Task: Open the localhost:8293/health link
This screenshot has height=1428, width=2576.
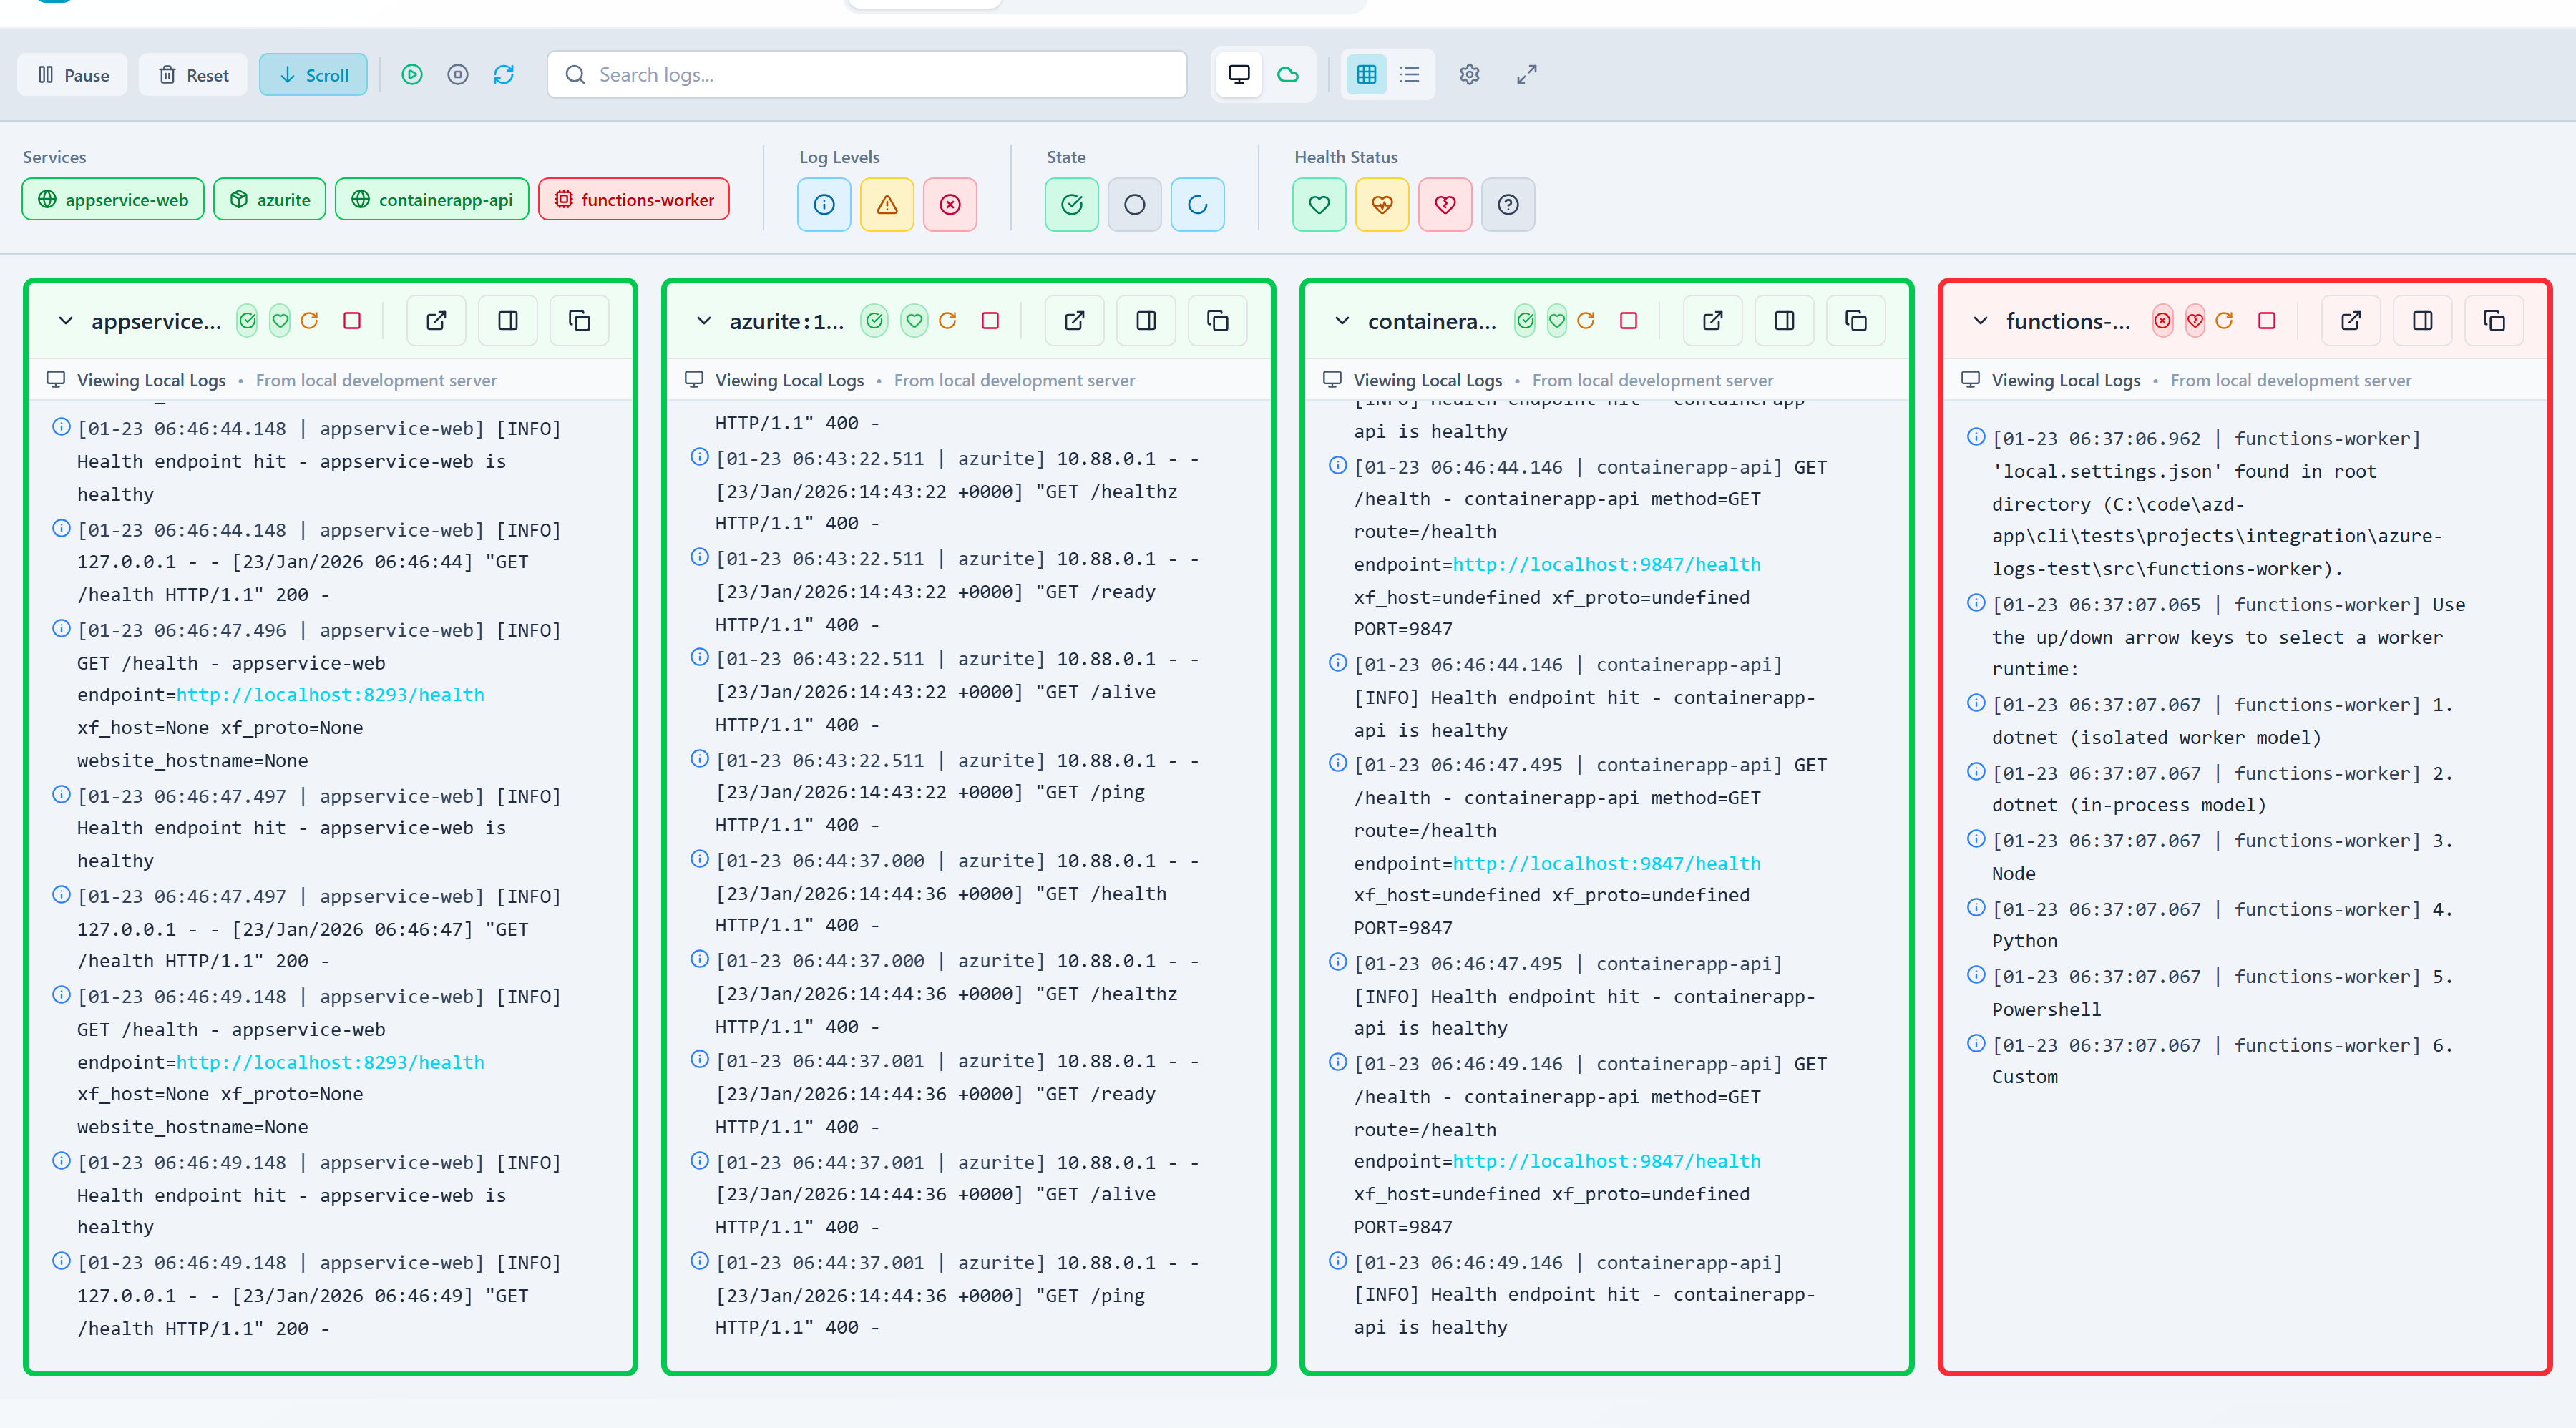Action: click(x=330, y=694)
